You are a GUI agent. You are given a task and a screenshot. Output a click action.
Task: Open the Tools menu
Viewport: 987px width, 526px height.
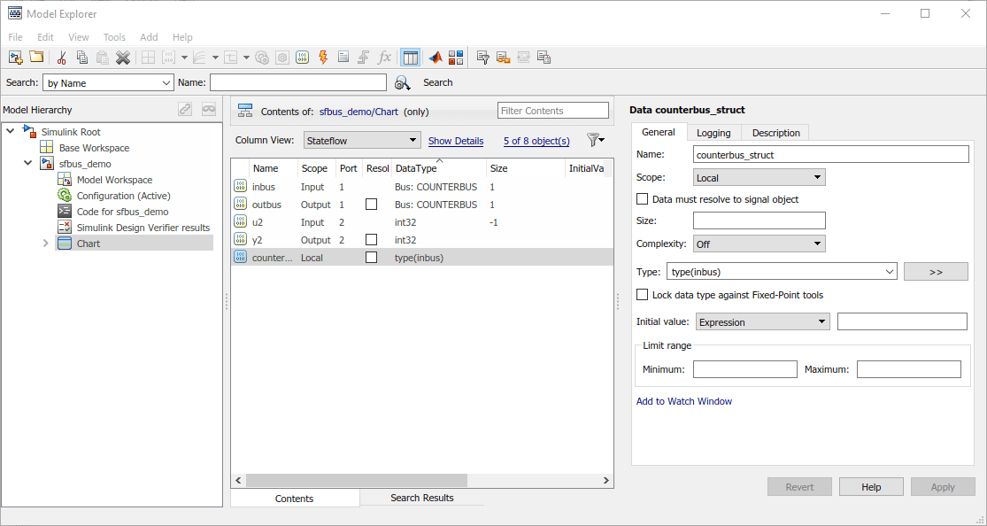click(114, 37)
